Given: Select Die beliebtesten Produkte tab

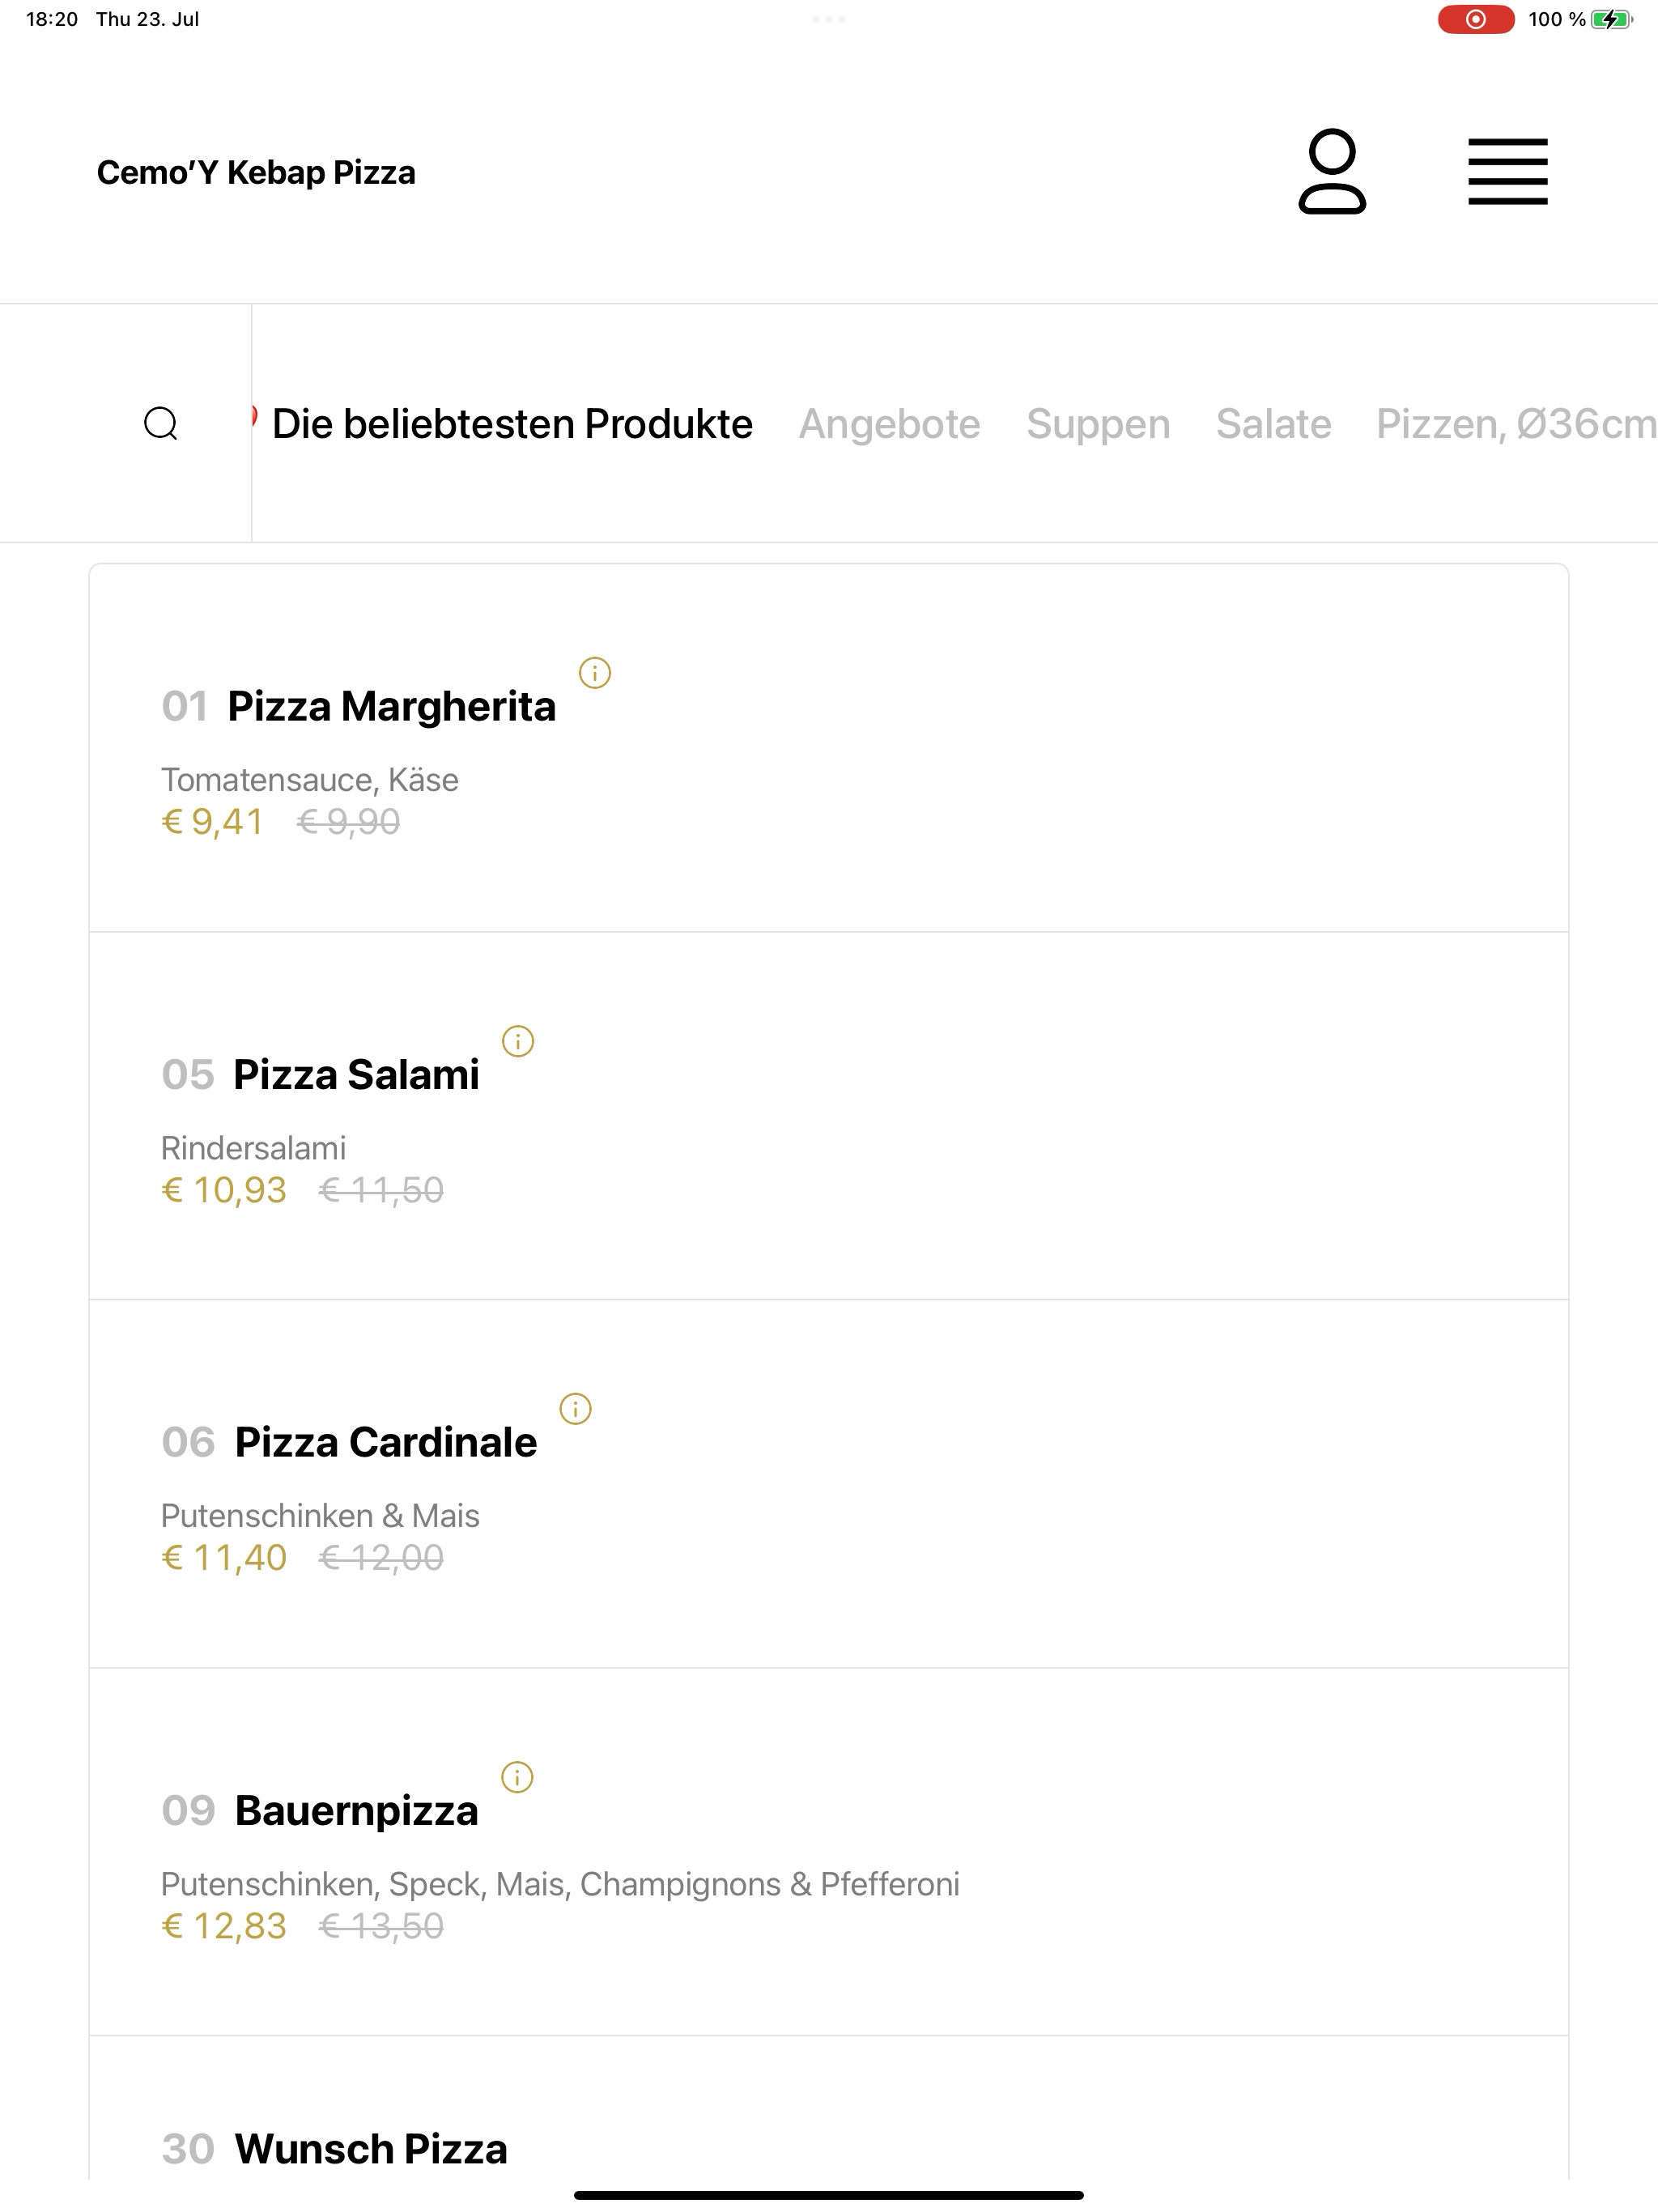Looking at the screenshot, I should click(x=512, y=424).
